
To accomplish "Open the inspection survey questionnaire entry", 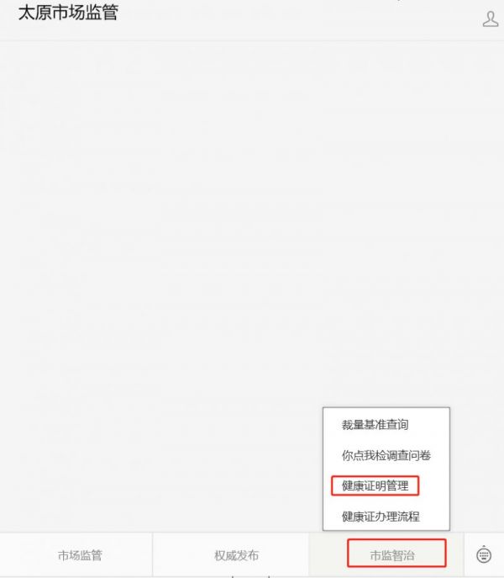I will (x=386, y=455).
